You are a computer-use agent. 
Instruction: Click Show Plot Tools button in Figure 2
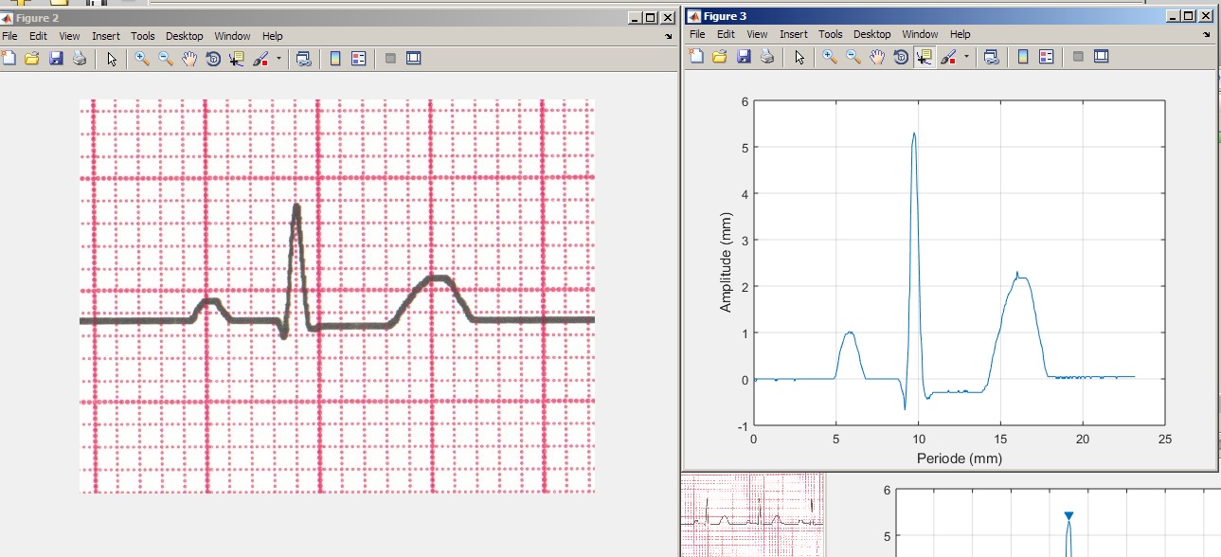pyautogui.click(x=413, y=59)
